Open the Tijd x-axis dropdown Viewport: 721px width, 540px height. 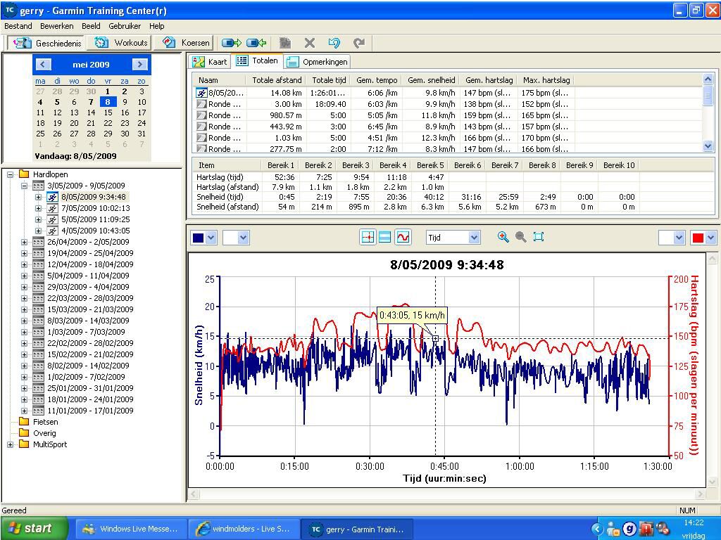[x=475, y=238]
